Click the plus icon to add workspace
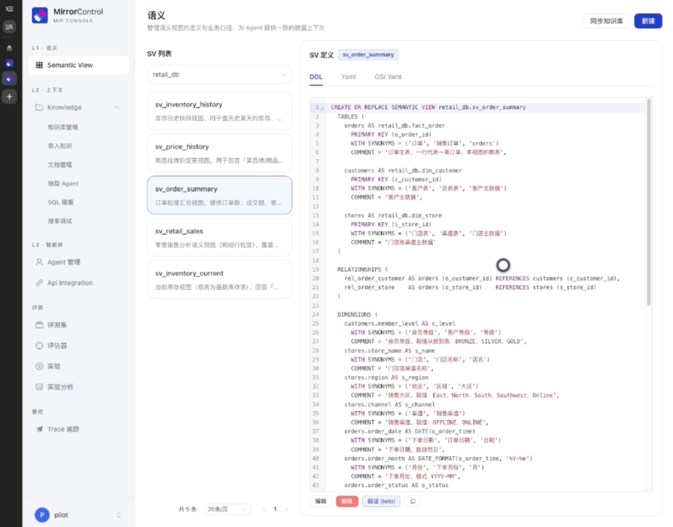Screen dimensions: 673x527 coord(9,97)
